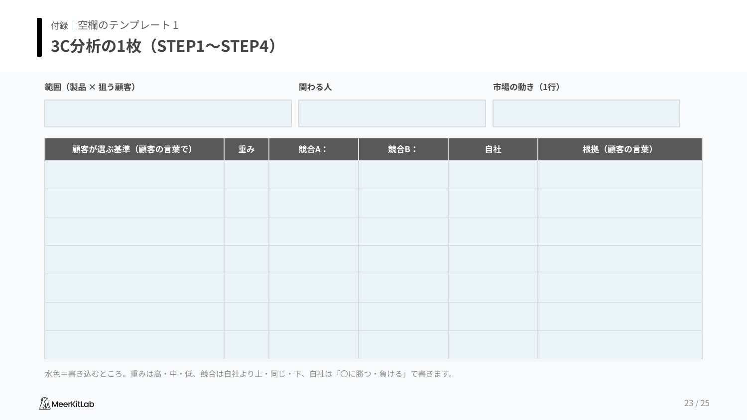Click first row cell under 競合B：
The height and width of the screenshot is (420, 747).
[x=403, y=175]
